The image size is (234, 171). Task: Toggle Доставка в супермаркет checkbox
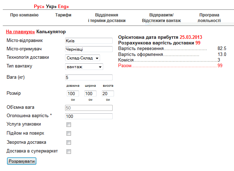(x=69, y=151)
